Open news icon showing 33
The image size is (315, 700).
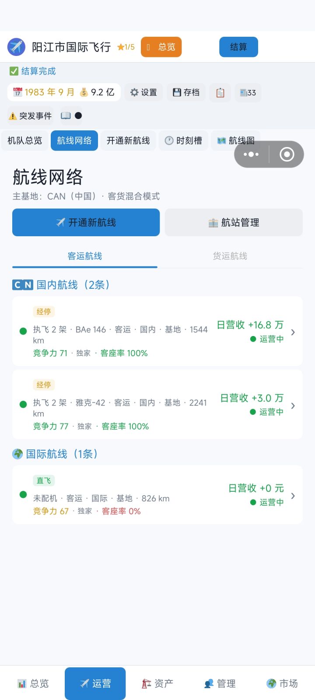[x=248, y=92]
